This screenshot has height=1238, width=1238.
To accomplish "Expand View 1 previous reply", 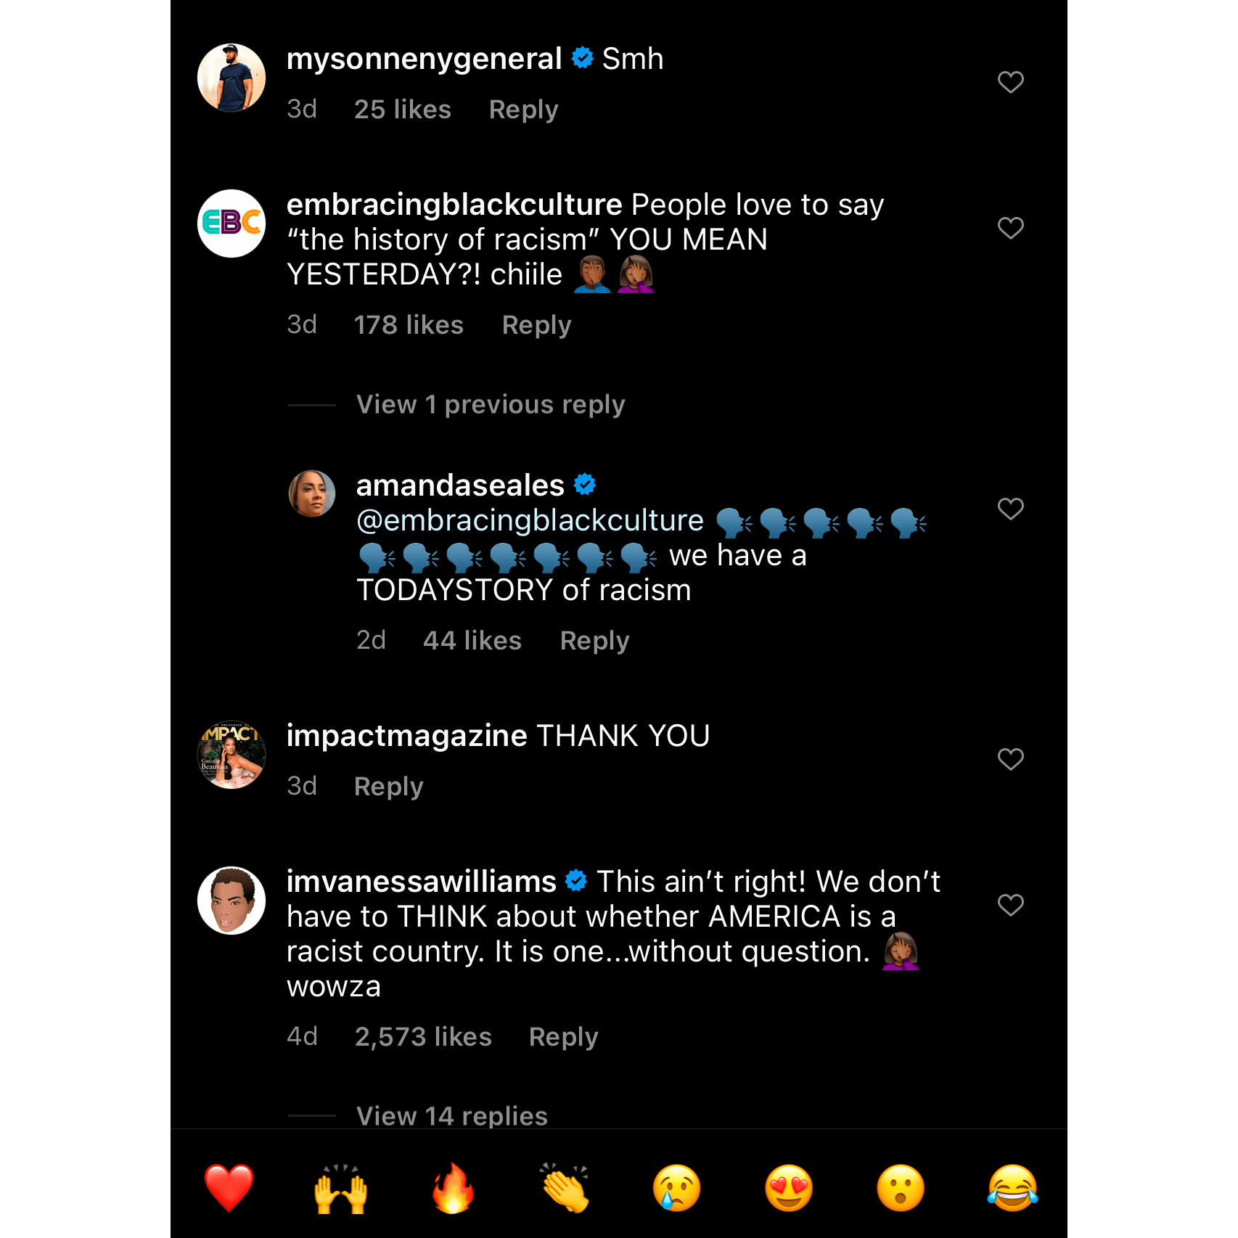I will tap(490, 404).
